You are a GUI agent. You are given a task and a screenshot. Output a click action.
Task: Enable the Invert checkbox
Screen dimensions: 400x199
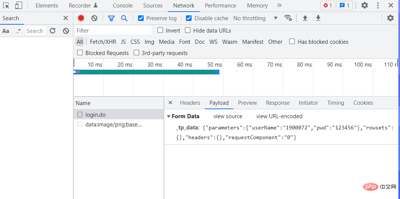click(160, 30)
